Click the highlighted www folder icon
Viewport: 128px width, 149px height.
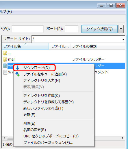(5, 66)
